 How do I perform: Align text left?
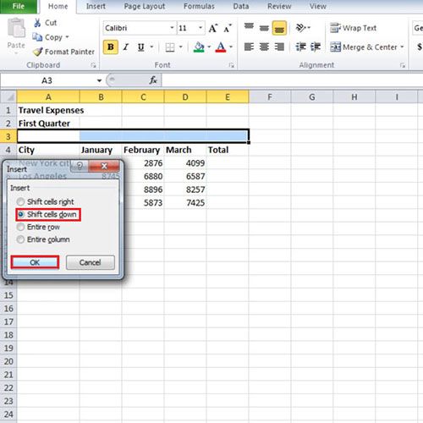coord(249,47)
